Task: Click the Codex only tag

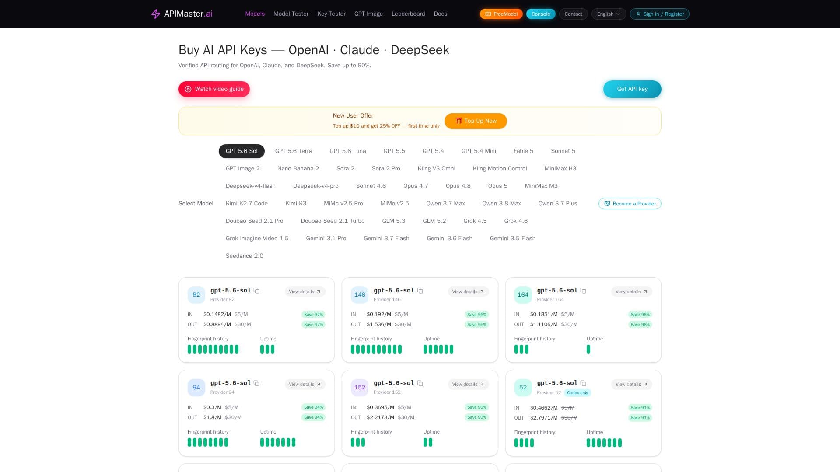Action: click(577, 393)
